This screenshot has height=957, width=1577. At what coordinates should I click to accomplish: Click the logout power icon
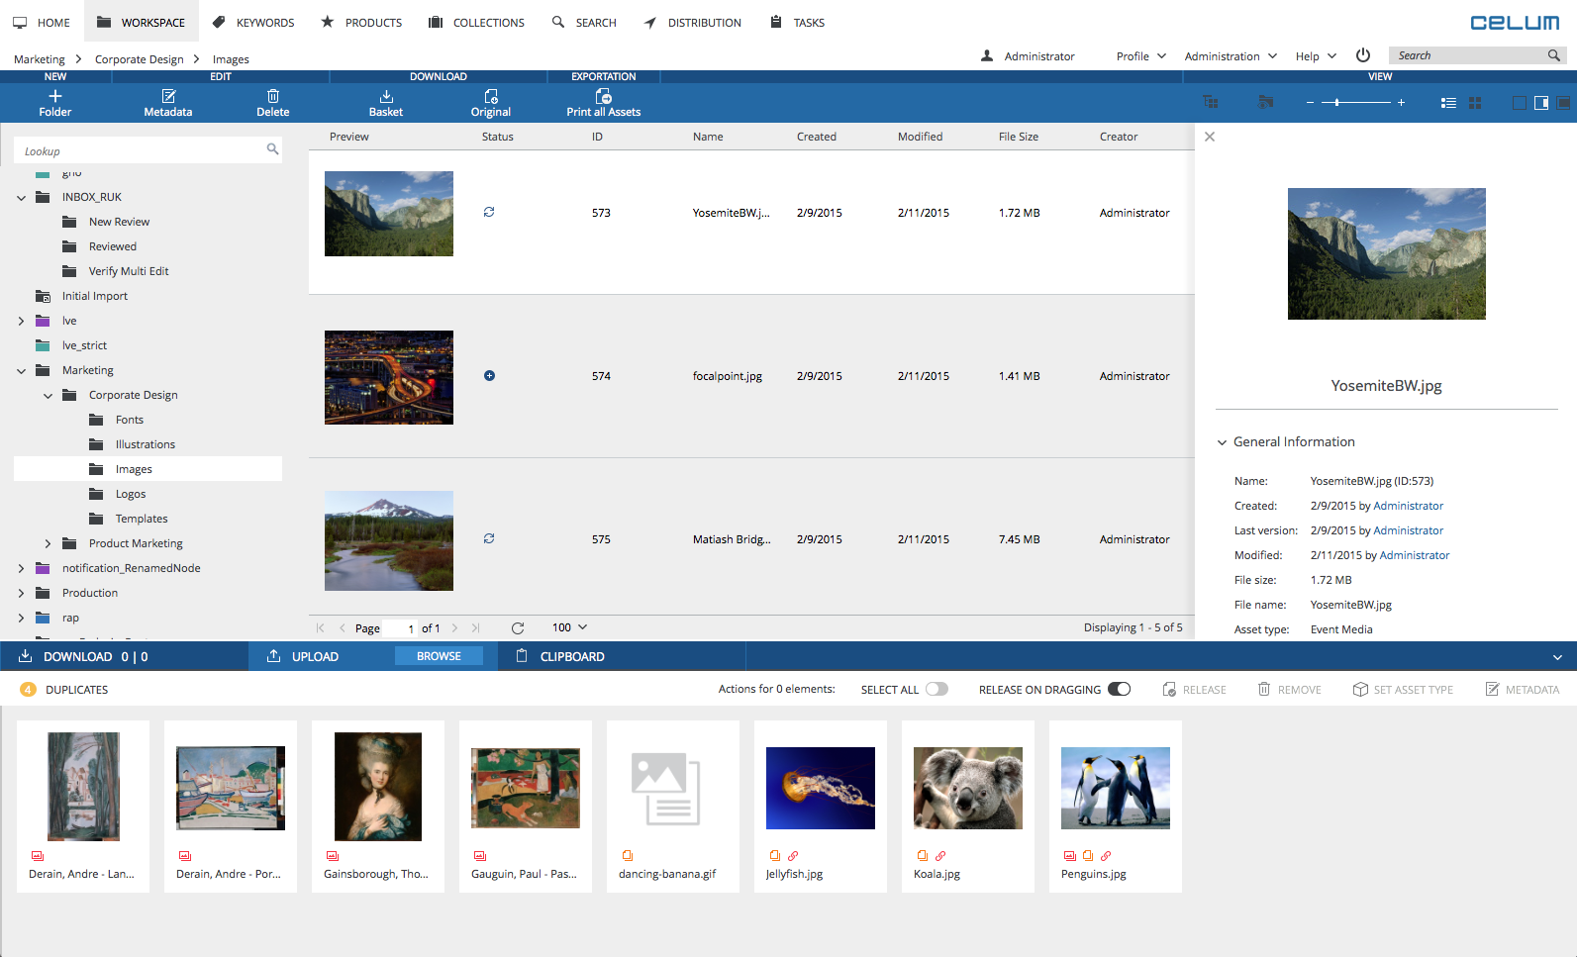click(x=1363, y=55)
